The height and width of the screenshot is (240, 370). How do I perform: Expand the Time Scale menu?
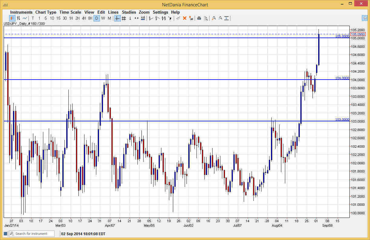pyautogui.click(x=70, y=12)
